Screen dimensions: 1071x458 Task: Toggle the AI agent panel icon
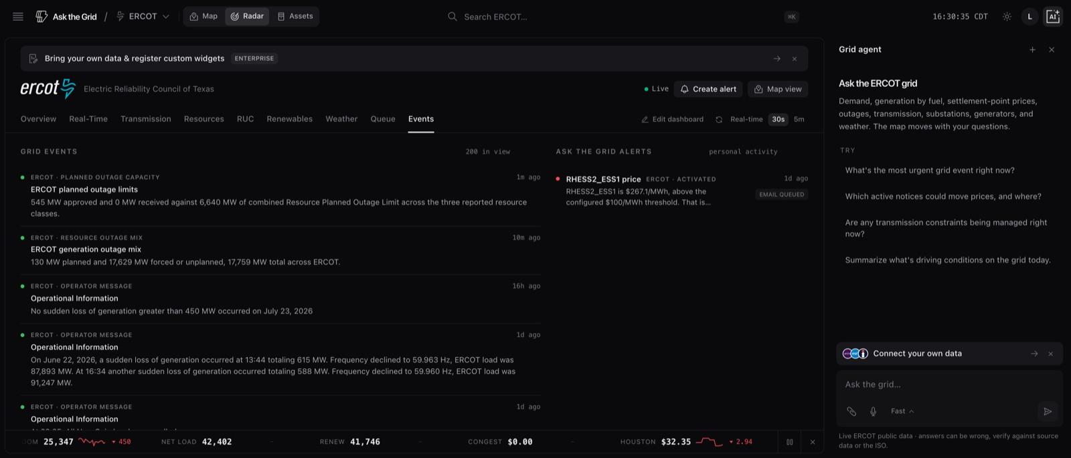pos(1053,17)
